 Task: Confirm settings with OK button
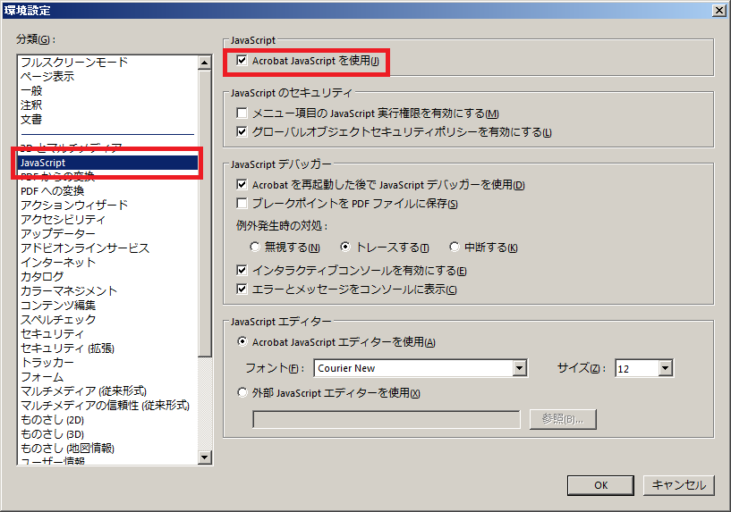click(600, 485)
